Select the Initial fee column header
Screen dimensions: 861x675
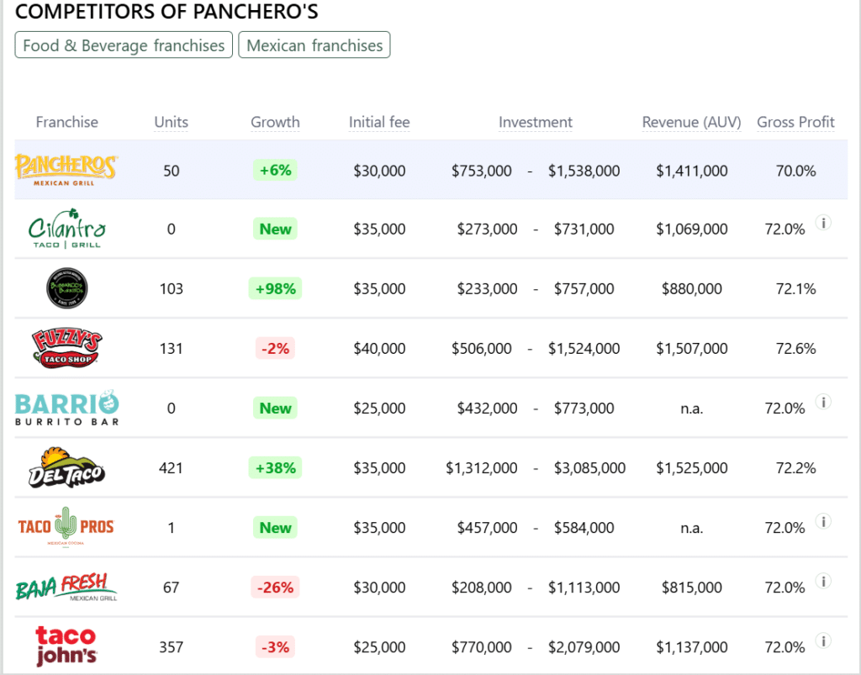click(379, 122)
